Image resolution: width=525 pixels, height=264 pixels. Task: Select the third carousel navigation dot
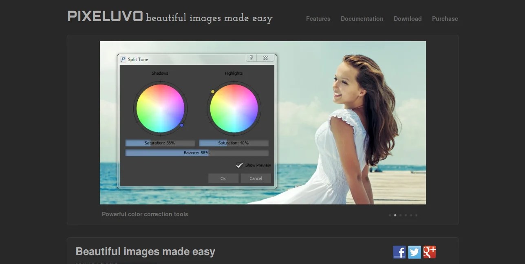tap(400, 215)
